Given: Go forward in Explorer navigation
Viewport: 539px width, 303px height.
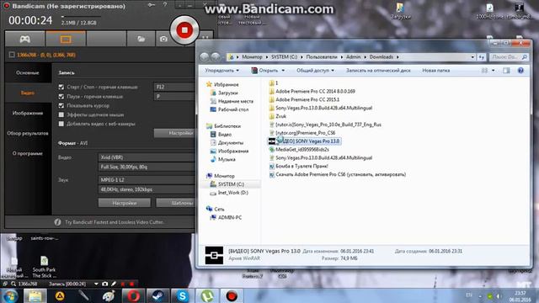Looking at the screenshot, I should pos(216,56).
